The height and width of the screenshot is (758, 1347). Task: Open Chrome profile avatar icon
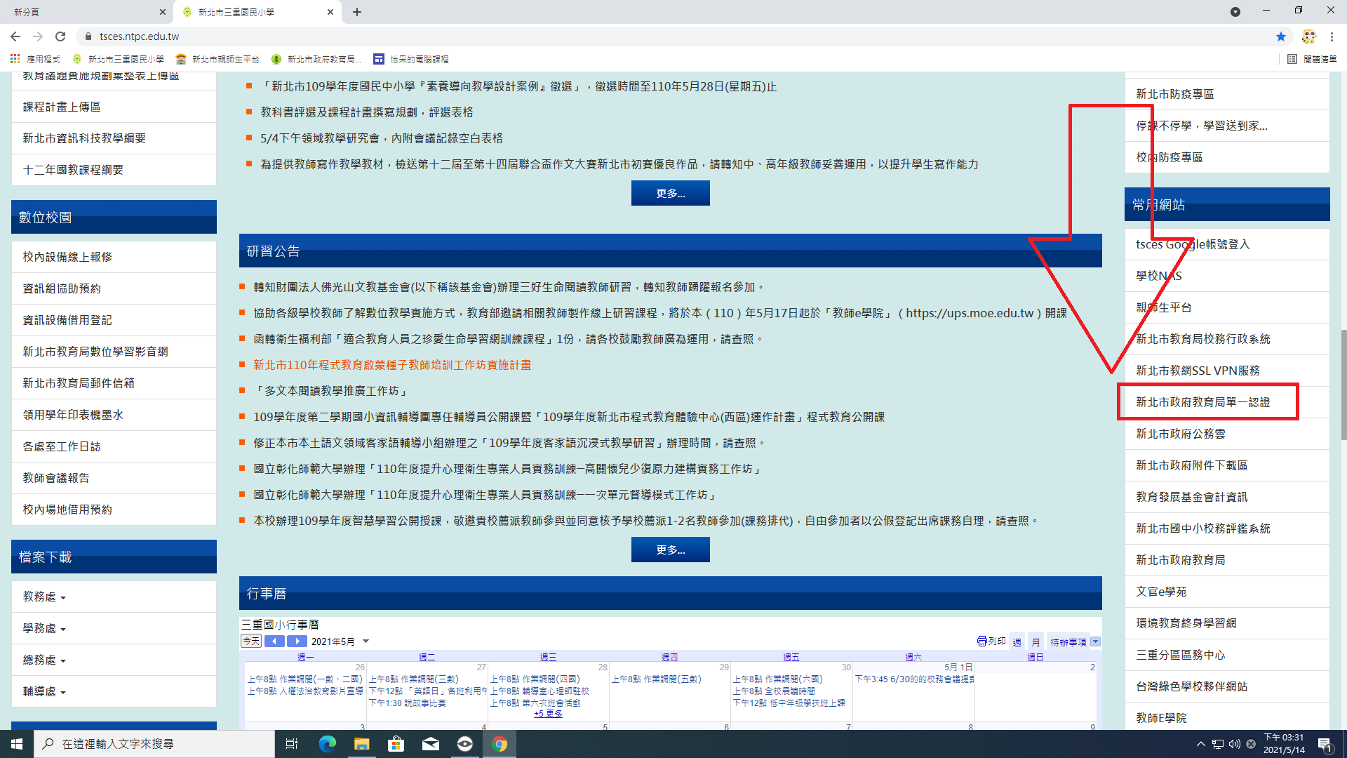tap(1308, 36)
